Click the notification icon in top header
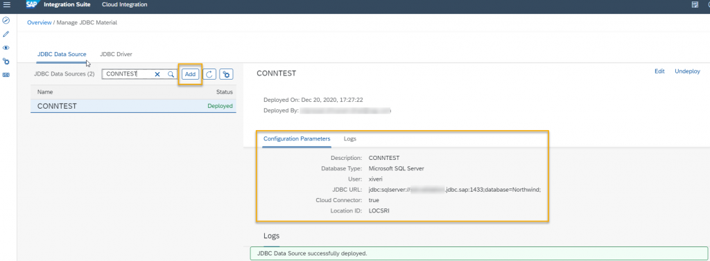Screen dimensions: 710x261 695,5
